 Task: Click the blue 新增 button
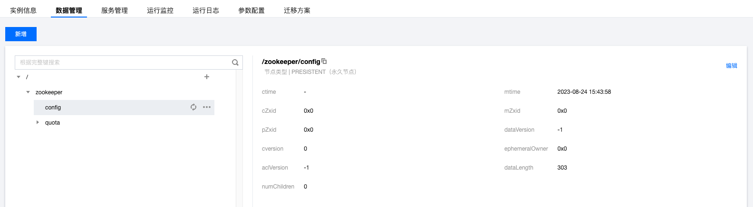pos(21,34)
